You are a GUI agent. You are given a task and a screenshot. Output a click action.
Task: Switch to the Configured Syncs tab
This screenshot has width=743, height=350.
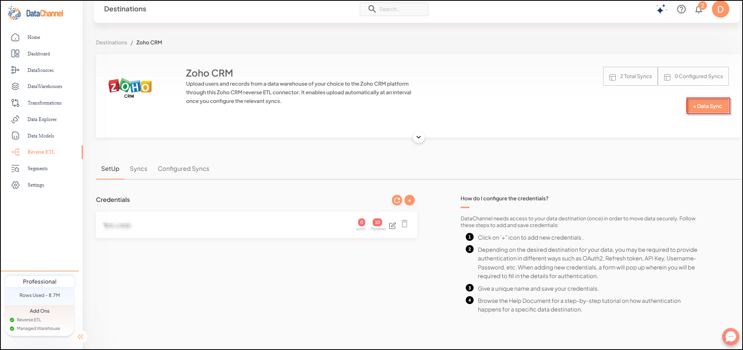183,169
